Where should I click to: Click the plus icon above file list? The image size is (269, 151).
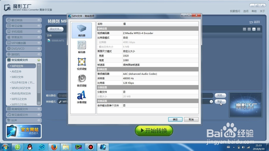coord(254,29)
